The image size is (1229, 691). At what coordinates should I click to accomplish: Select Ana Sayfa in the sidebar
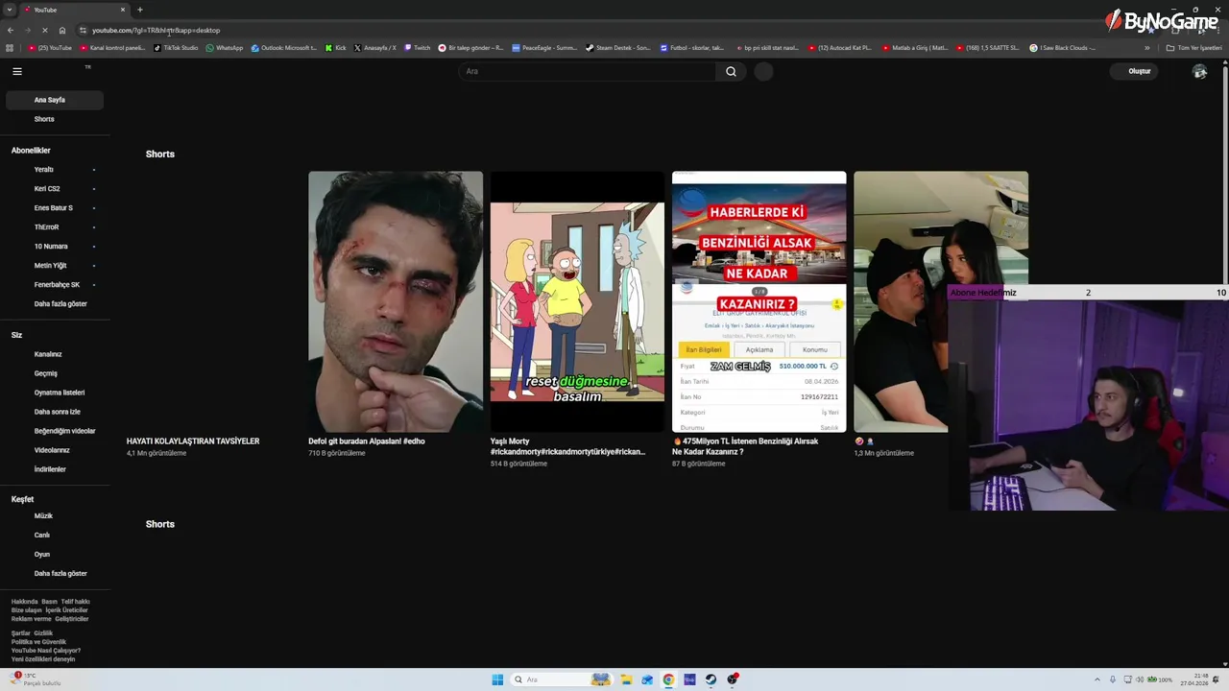tap(55, 100)
